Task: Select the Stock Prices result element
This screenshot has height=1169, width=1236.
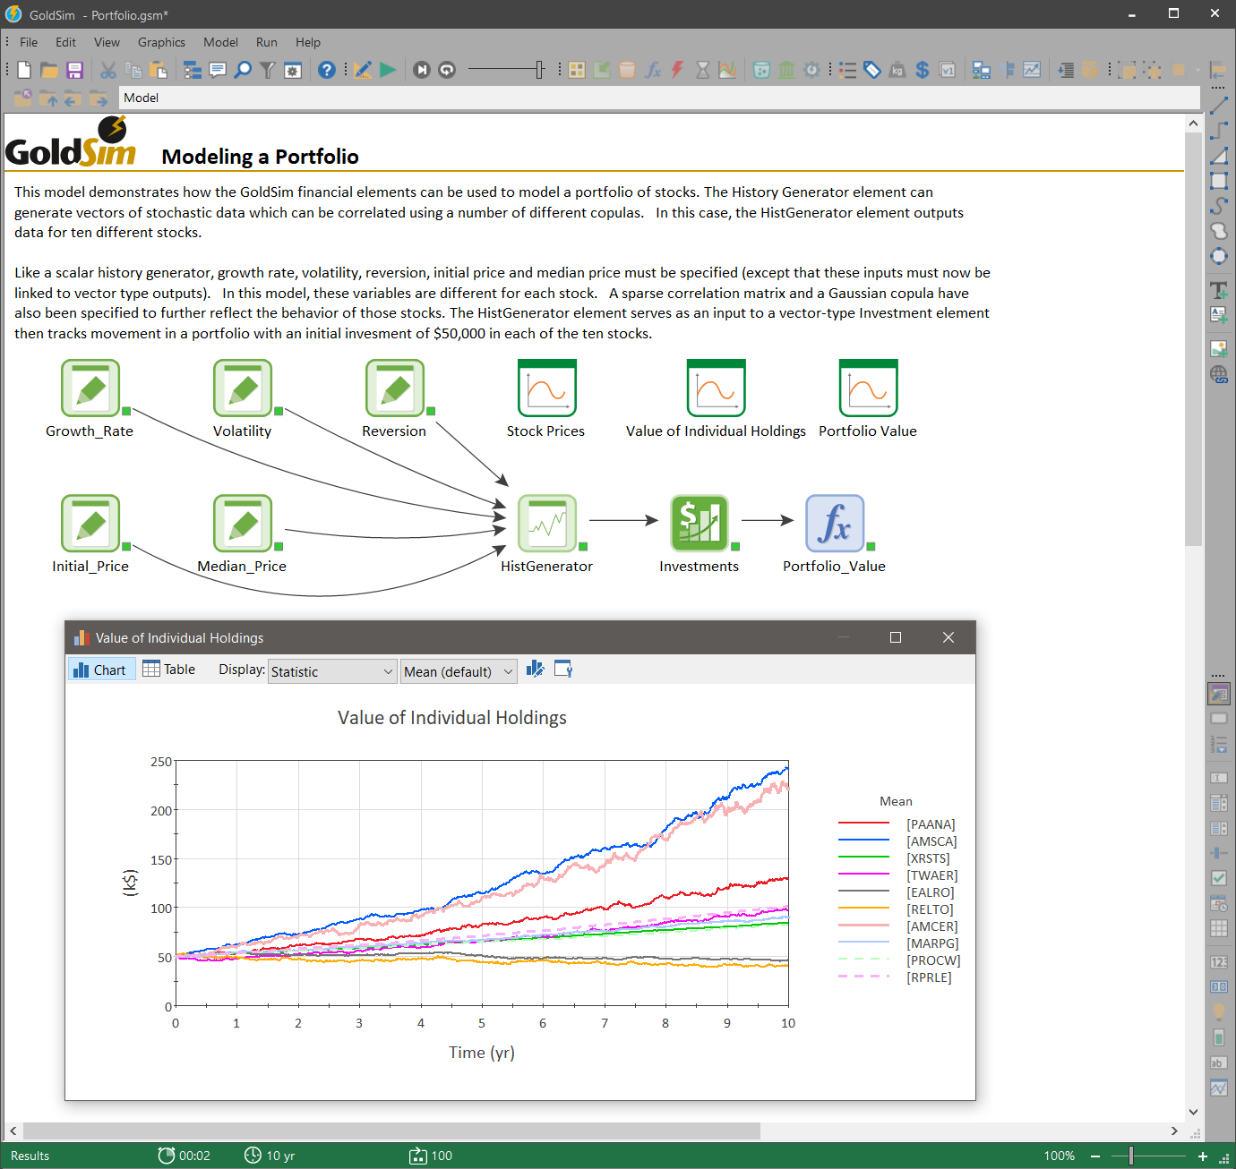Action: point(546,388)
